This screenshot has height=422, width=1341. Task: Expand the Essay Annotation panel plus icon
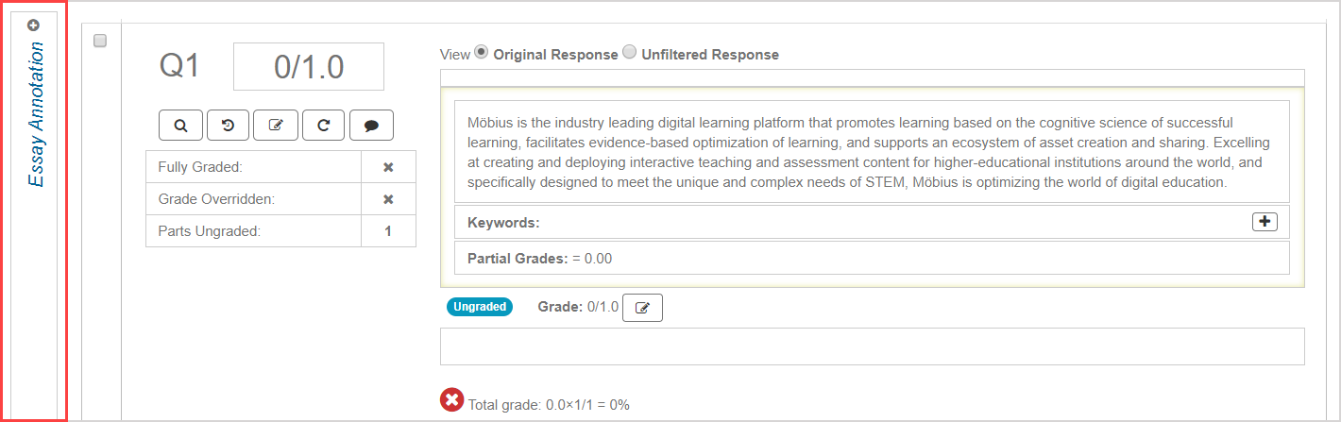[x=34, y=25]
